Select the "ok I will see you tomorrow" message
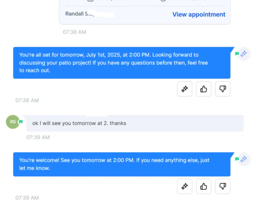Viewport: 260px width, 223px height. click(x=135, y=123)
